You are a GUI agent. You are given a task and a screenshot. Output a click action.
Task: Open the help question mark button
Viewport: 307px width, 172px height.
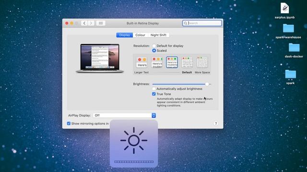point(216,123)
